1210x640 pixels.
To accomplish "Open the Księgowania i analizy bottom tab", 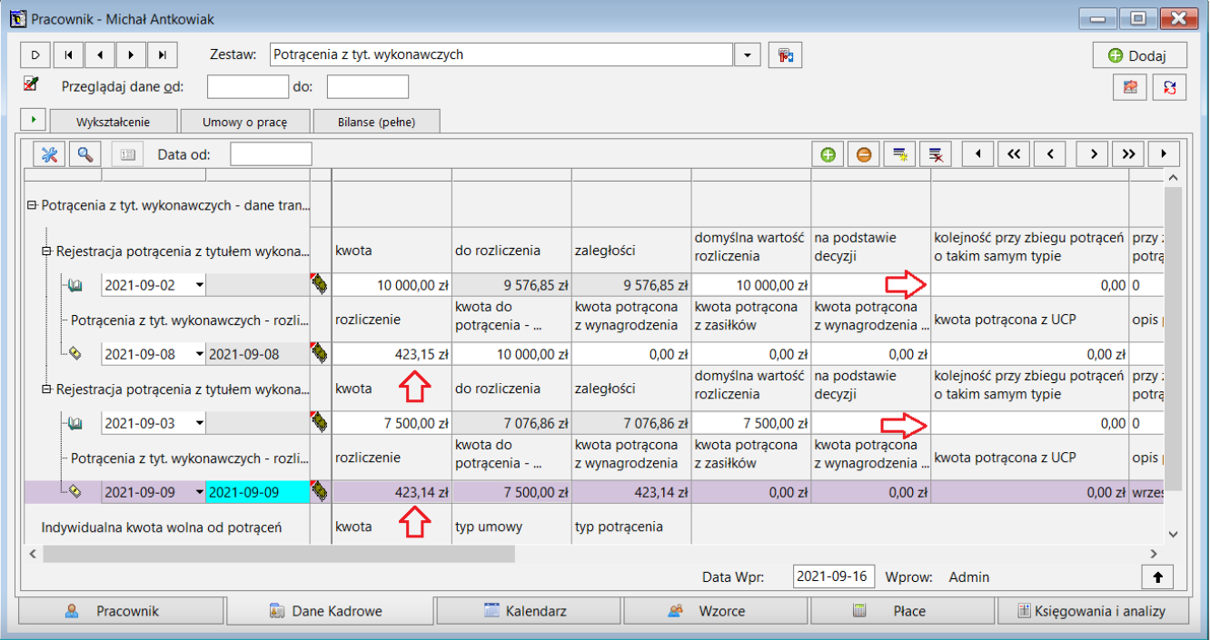I will tap(1093, 611).
